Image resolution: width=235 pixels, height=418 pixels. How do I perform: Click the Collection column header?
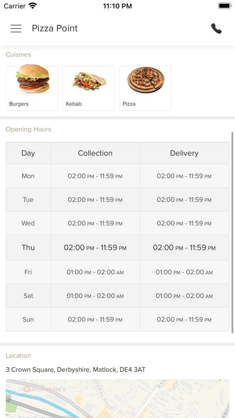95,153
